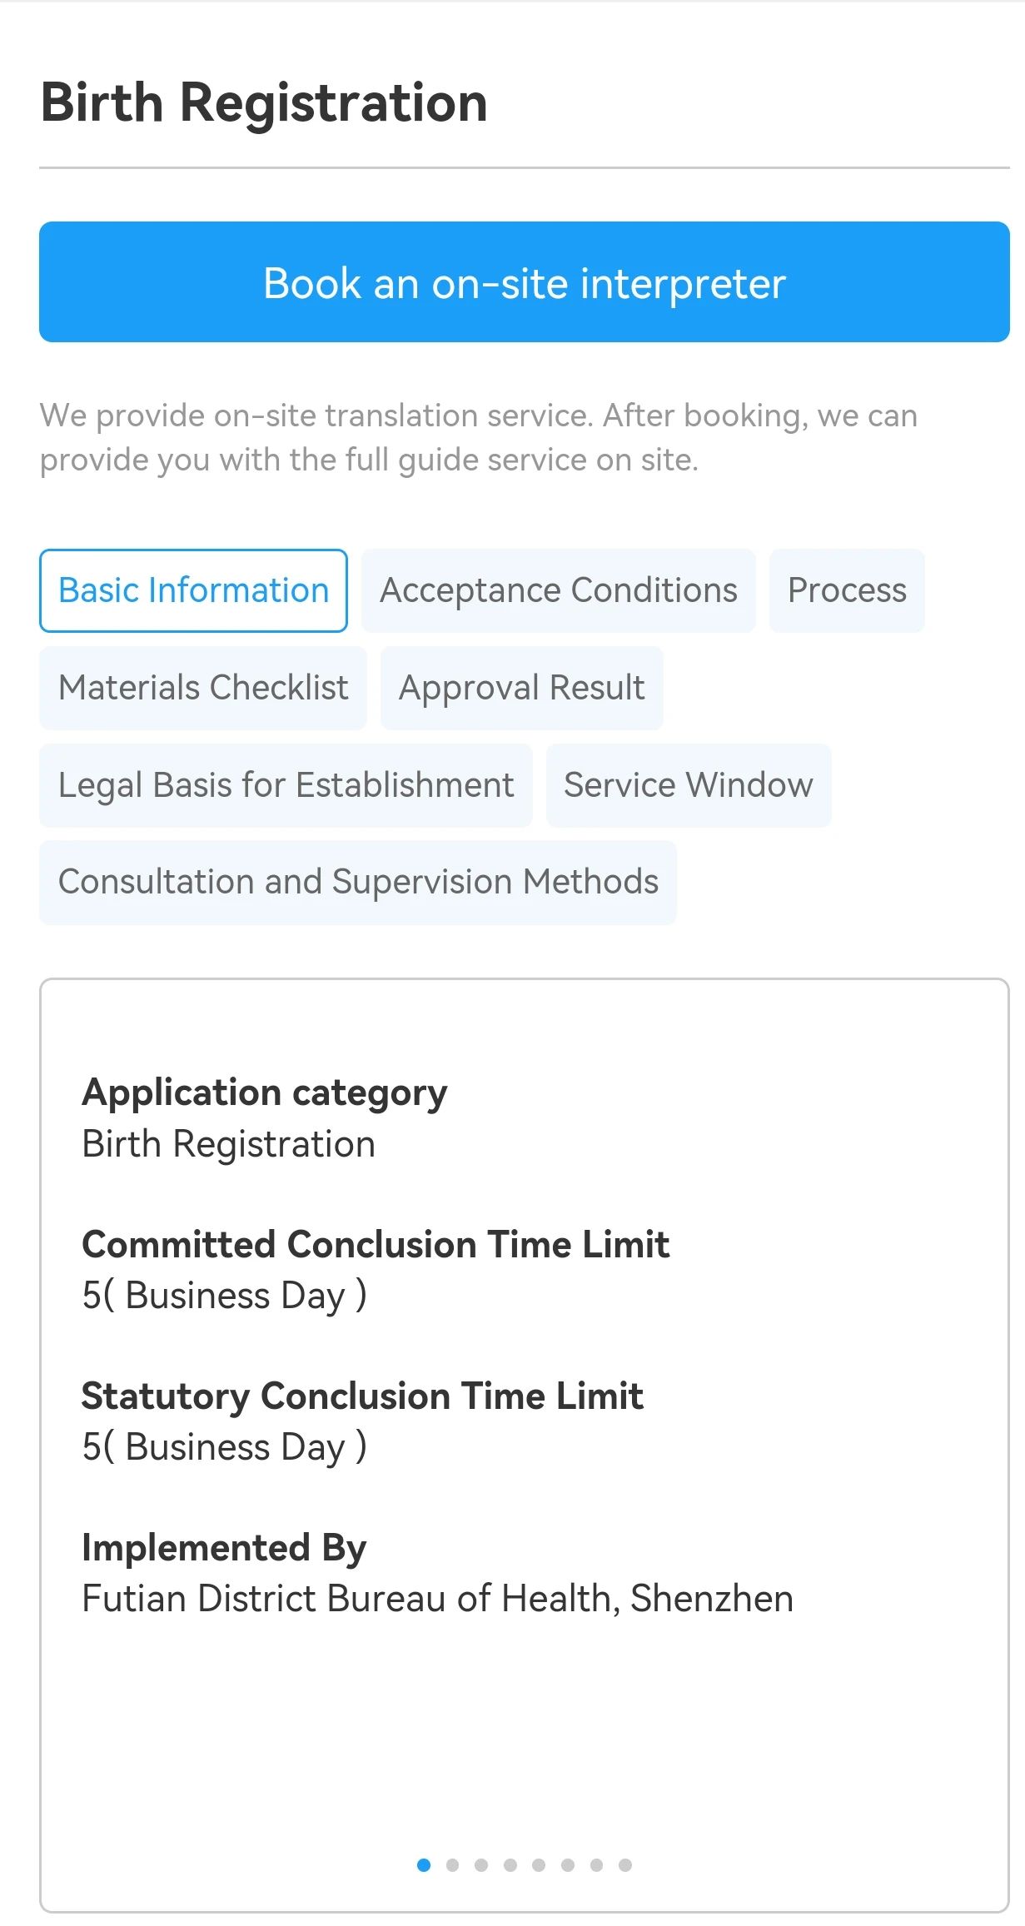The width and height of the screenshot is (1025, 1926).
Task: View the Approval Result tab
Action: click(521, 688)
